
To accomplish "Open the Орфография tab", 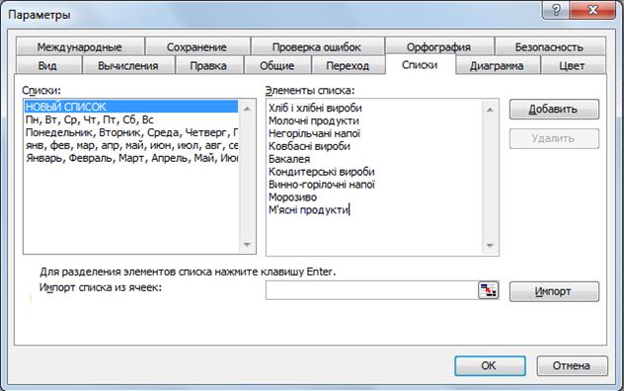I will click(x=438, y=47).
